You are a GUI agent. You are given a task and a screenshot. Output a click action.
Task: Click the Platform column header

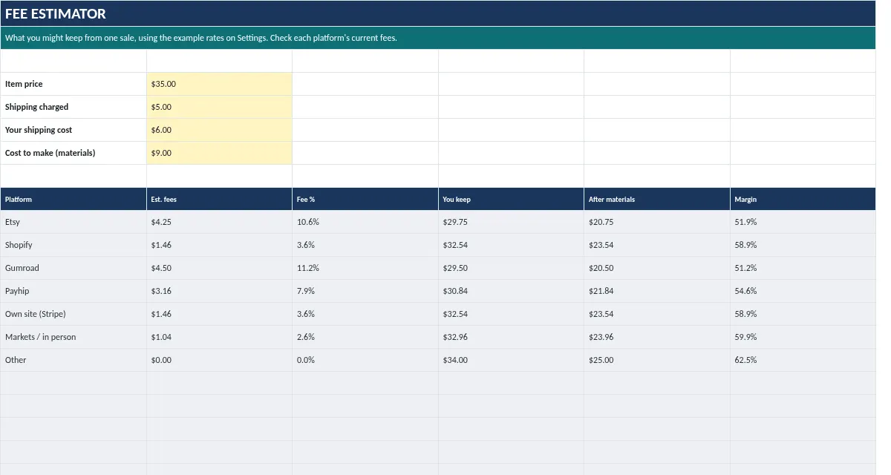pos(74,199)
